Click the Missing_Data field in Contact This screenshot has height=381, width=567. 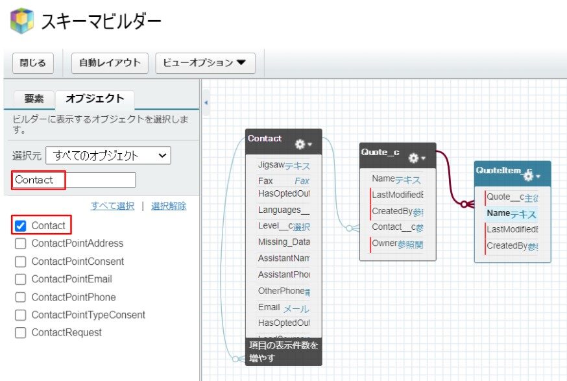pos(283,241)
